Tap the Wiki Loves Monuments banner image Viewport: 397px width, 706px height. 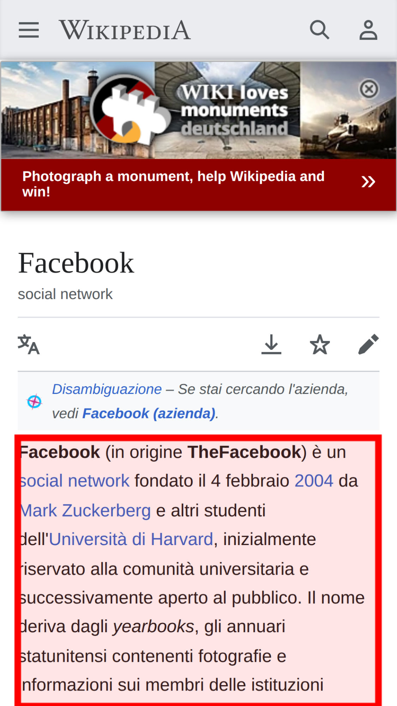click(198, 110)
